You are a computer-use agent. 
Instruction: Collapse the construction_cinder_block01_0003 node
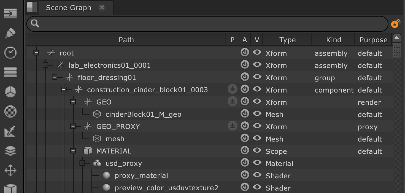[x=64, y=89]
